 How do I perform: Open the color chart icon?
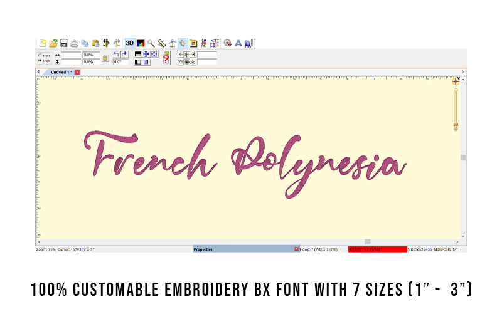click(x=141, y=43)
